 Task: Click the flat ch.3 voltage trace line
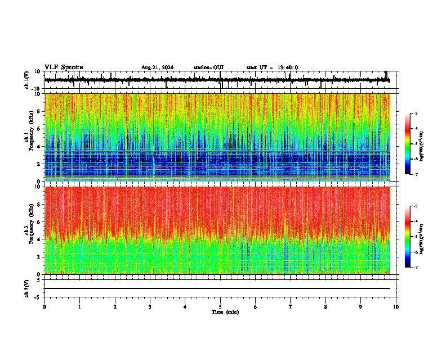pyautogui.click(x=217, y=288)
